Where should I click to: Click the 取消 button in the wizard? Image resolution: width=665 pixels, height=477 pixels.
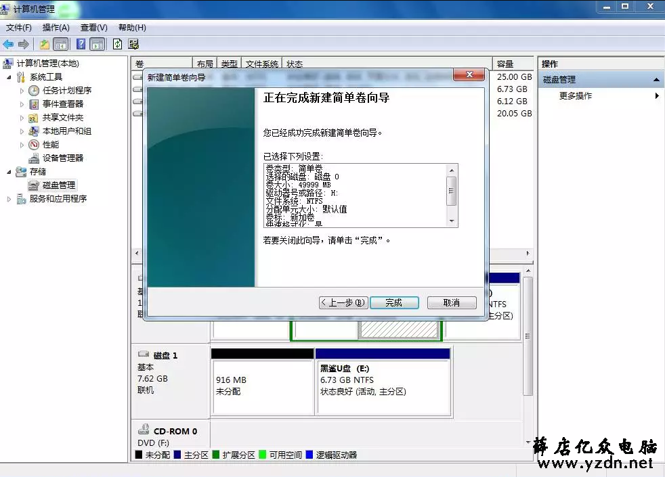coord(452,303)
